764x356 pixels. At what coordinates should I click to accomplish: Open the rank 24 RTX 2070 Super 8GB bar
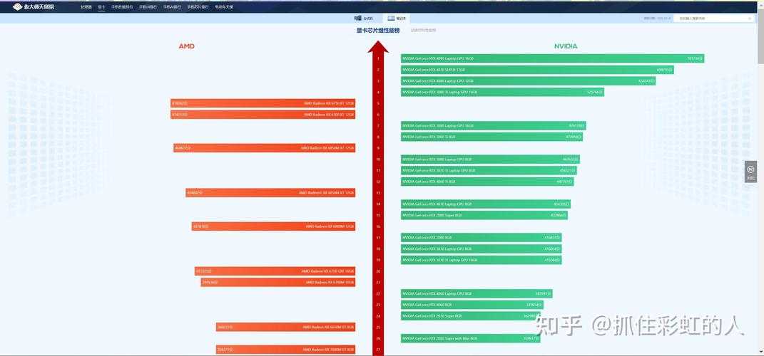(x=471, y=315)
